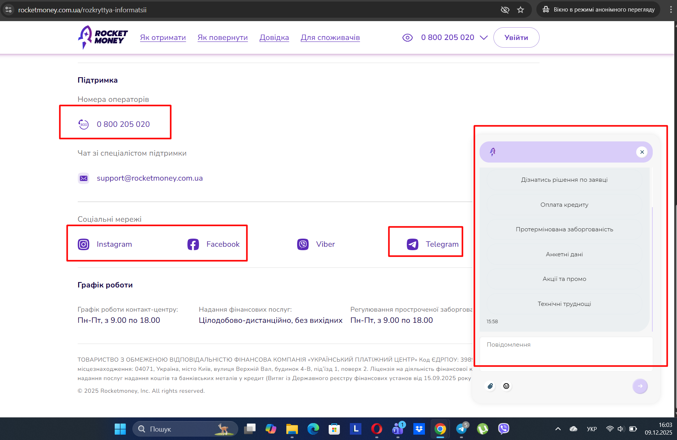
Task: Bookmark this page with the star icon
Action: pos(521,10)
